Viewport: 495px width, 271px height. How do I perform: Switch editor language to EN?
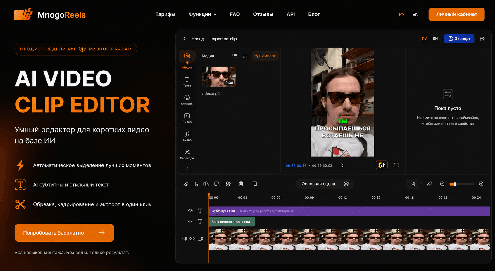435,39
